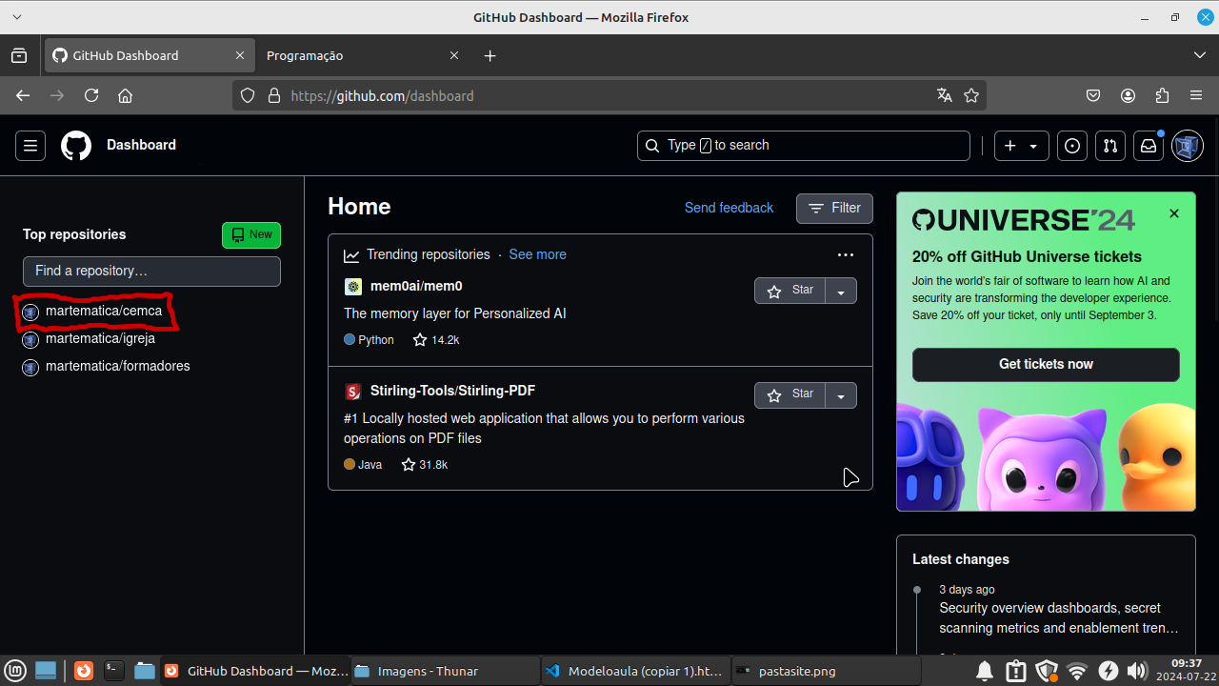The image size is (1219, 686).
Task: Open the Trending repositories three-dot menu
Action: (846, 254)
